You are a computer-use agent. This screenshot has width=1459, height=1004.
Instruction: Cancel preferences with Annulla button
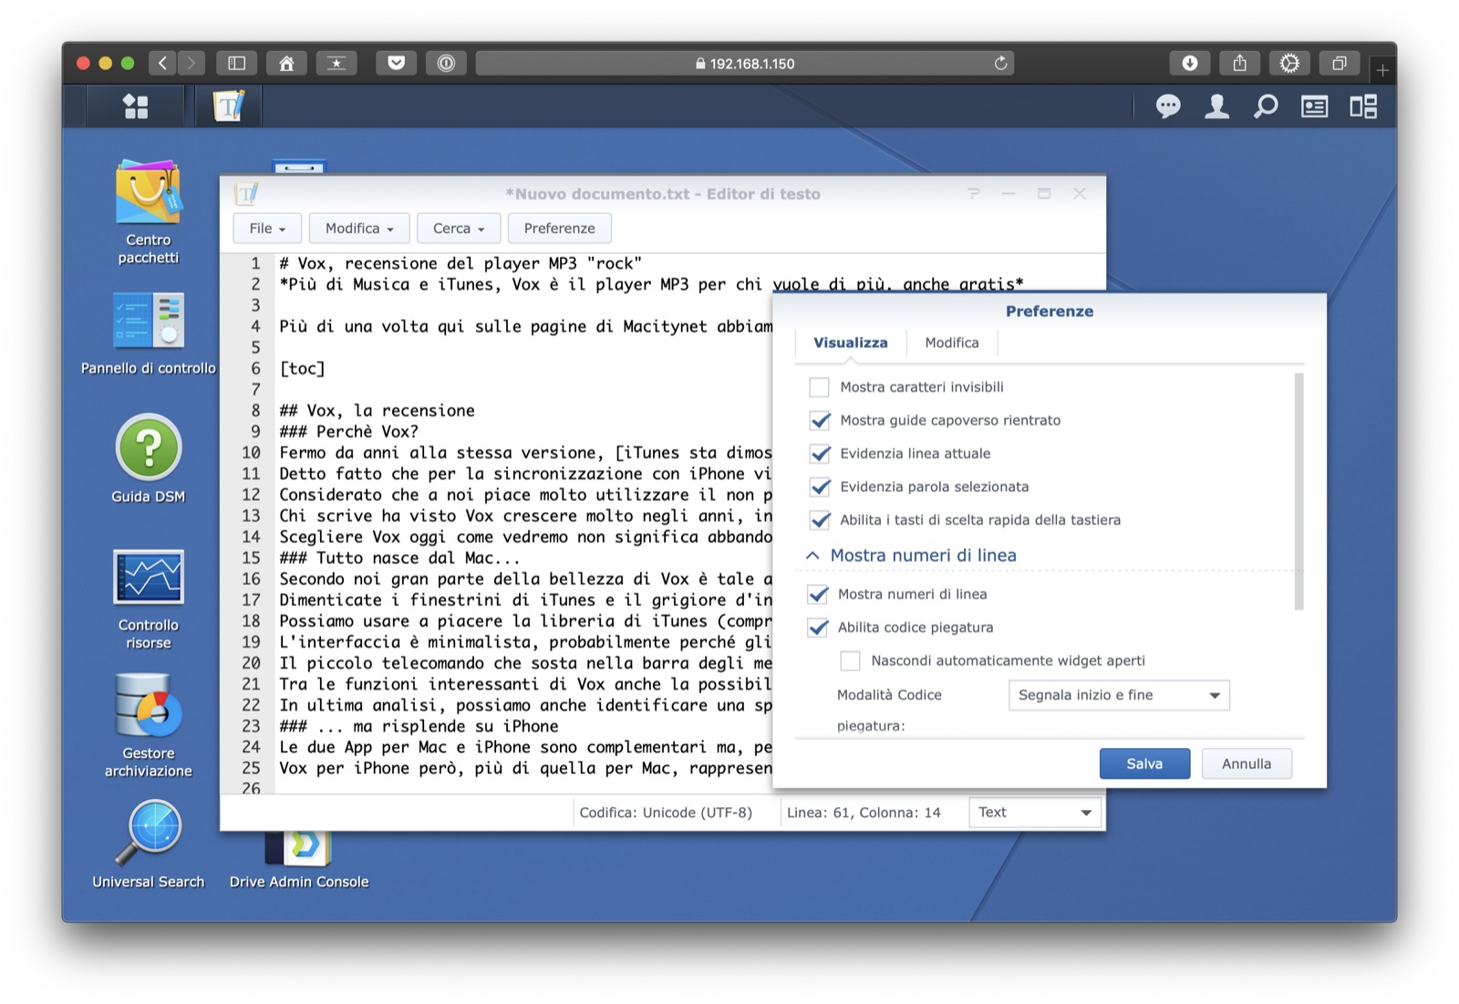point(1247,763)
